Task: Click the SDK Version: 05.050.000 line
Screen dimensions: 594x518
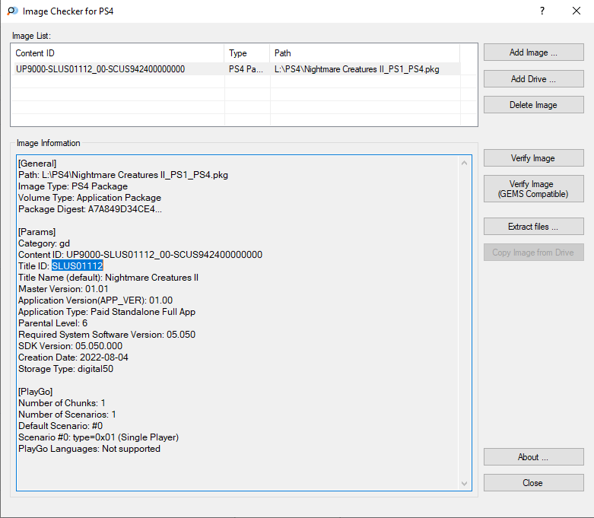Action: point(71,346)
